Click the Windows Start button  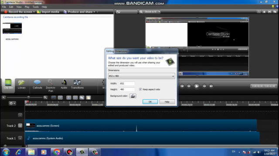pos(6,152)
